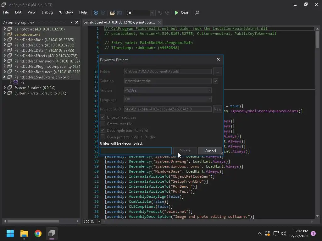Image resolution: width=322 pixels, height=241 pixels.
Task: Click the Windows Start button
Action: pos(10,233)
